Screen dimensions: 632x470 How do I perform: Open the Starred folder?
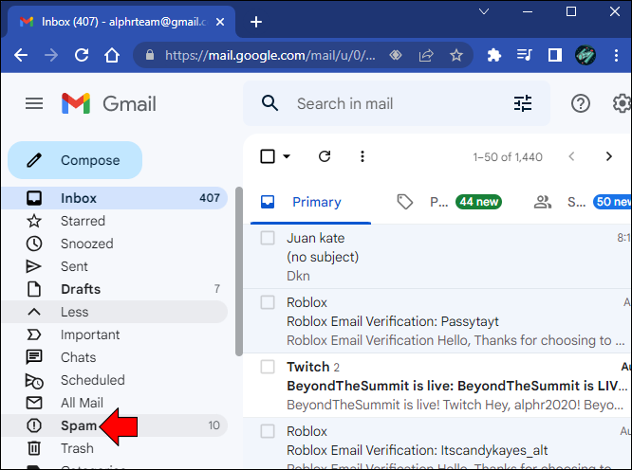115,221
